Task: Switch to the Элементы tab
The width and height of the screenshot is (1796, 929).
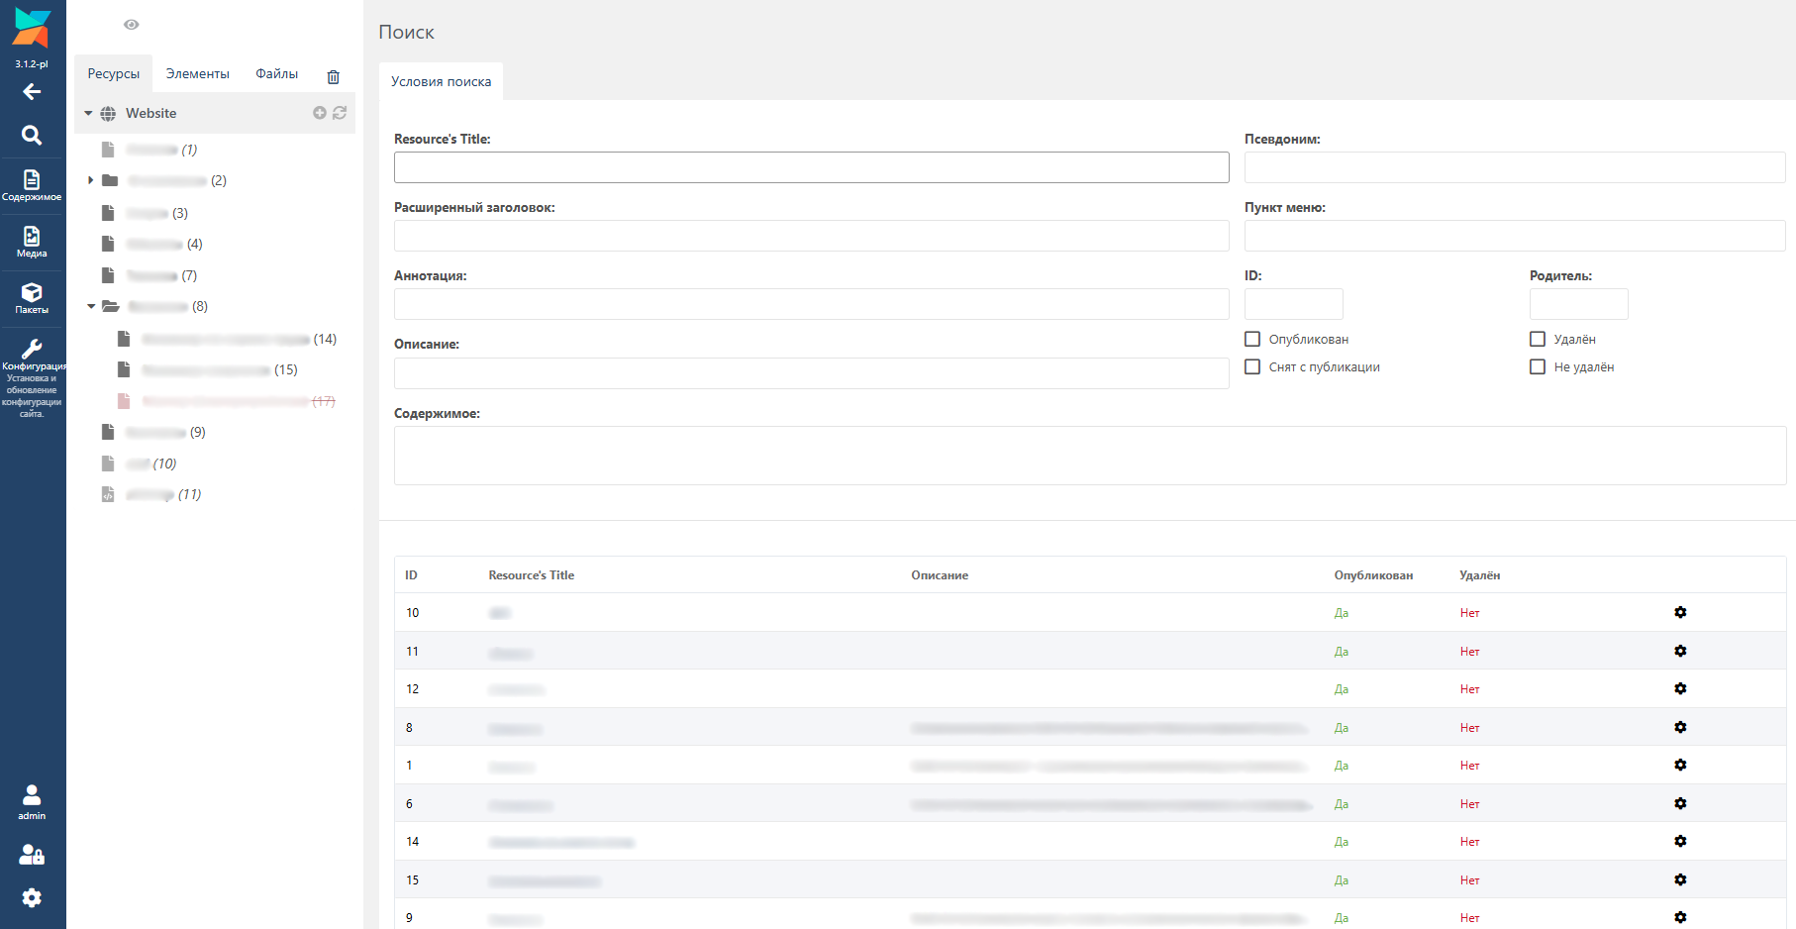Action: tap(197, 74)
